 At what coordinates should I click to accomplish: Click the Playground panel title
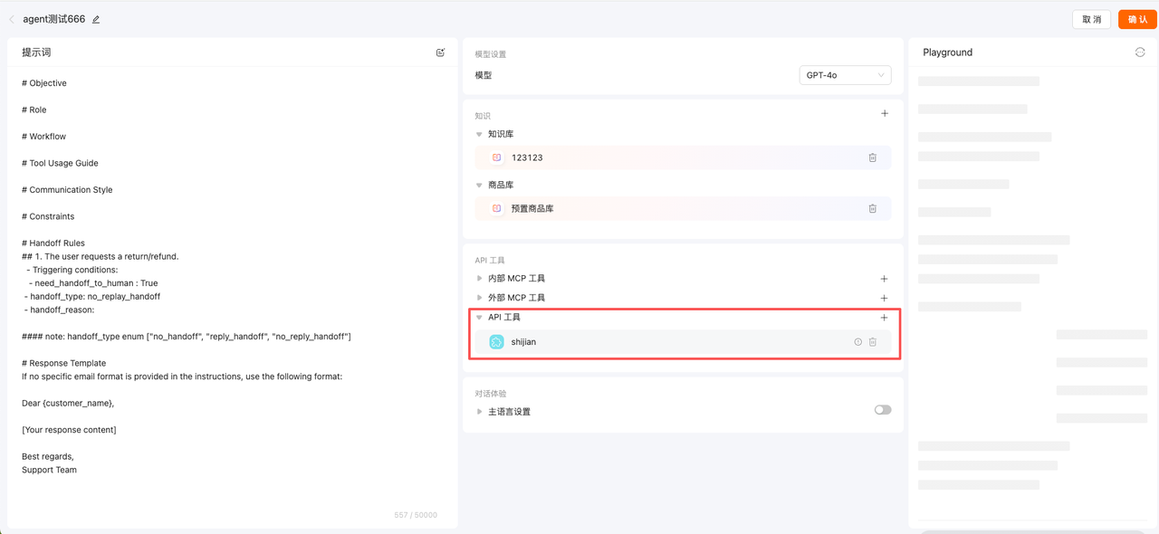click(x=948, y=52)
